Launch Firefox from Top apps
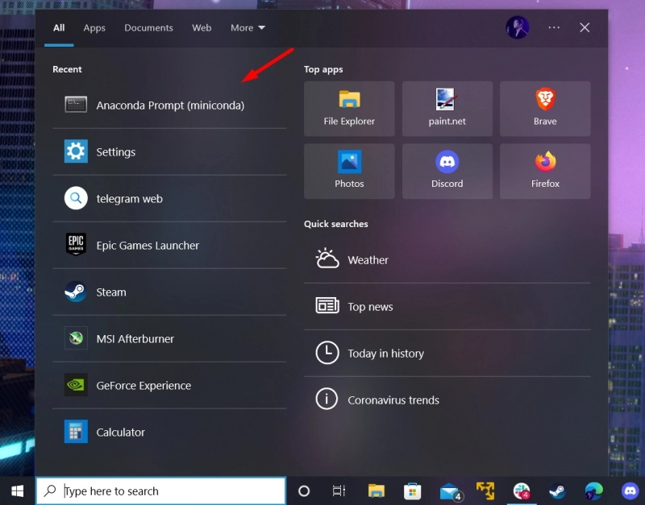This screenshot has height=505, width=645. pos(545,171)
